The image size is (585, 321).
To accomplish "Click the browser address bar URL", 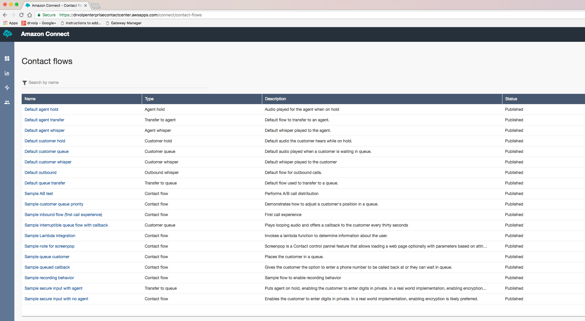I will [x=130, y=15].
